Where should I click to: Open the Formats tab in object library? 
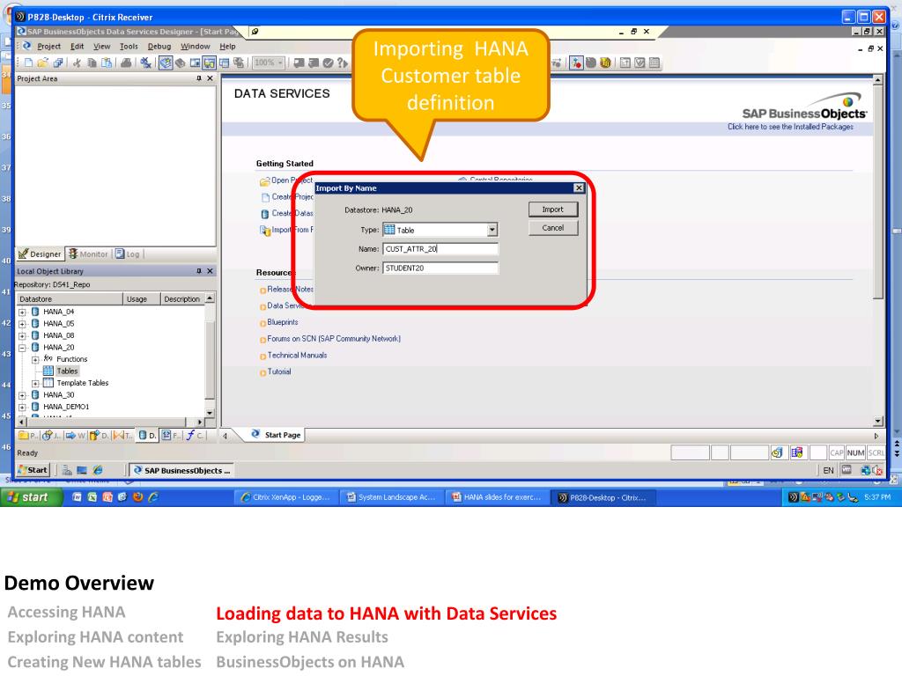(170, 436)
